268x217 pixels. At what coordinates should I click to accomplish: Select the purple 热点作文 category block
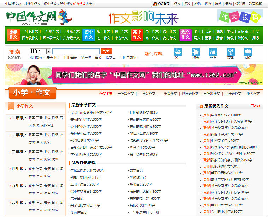click(x=185, y=35)
